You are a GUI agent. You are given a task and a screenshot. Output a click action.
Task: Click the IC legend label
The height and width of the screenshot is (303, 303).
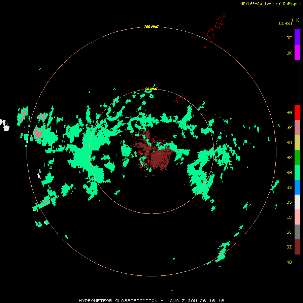(x=289, y=217)
